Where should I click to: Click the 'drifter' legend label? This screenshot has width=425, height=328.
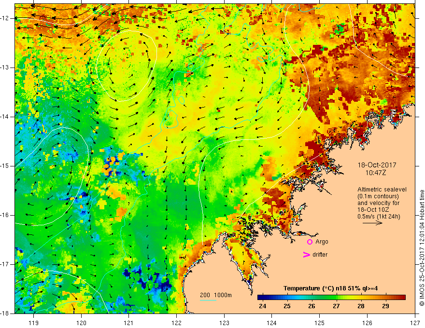[320, 255]
